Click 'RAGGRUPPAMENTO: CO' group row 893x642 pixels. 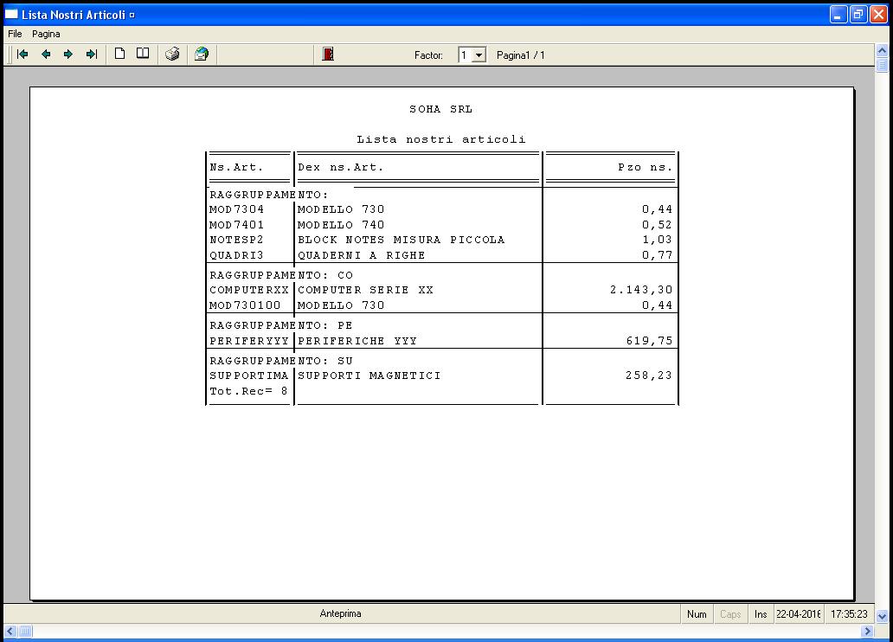pyautogui.click(x=281, y=274)
